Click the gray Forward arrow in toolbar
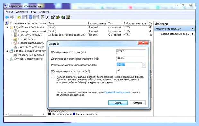199x126 pixels. [x=12, y=17]
